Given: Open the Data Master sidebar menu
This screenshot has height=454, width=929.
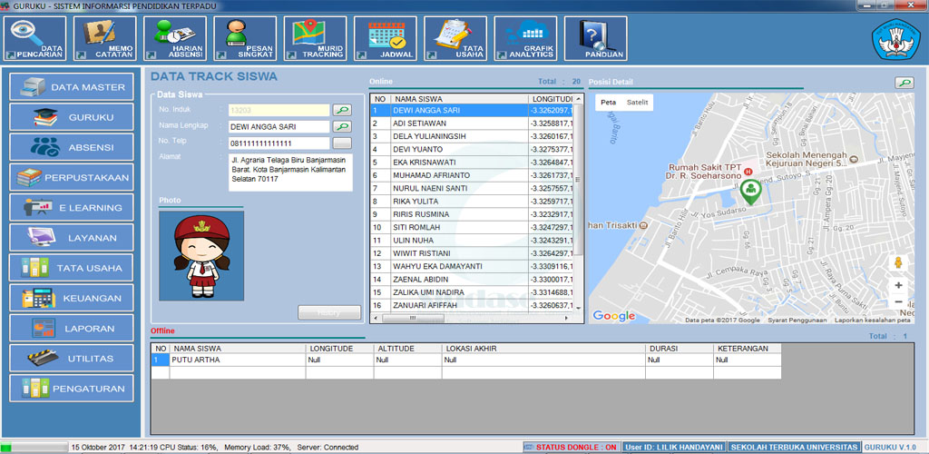Looking at the screenshot, I should coord(72,87).
